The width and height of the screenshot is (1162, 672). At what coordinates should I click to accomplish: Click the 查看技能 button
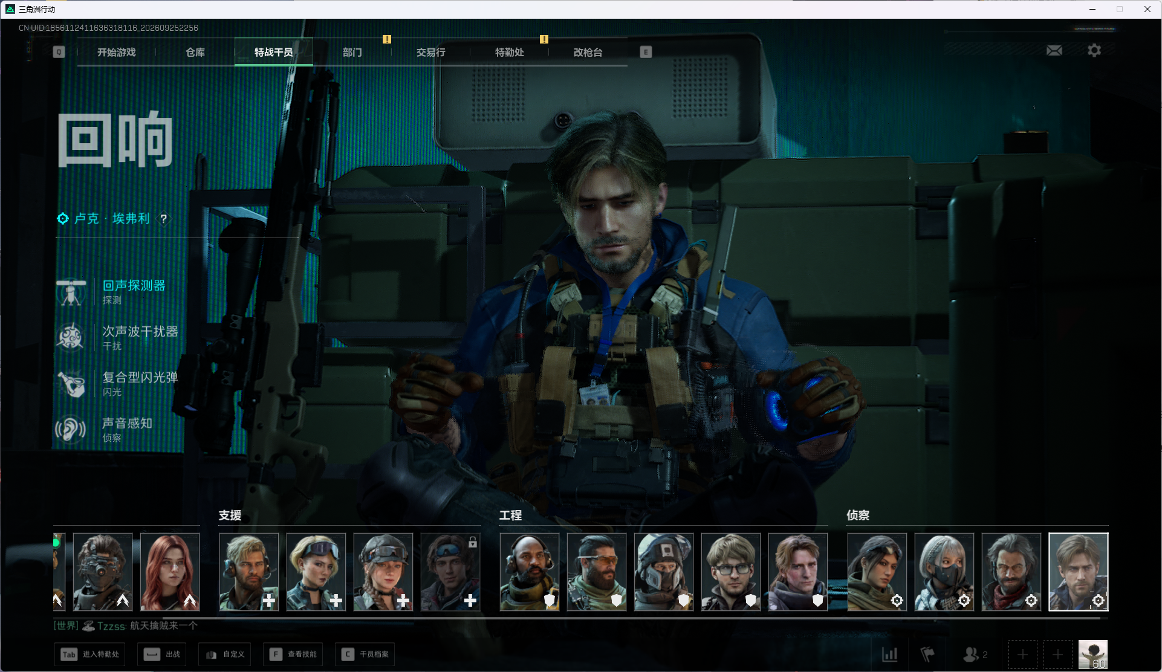tap(293, 654)
